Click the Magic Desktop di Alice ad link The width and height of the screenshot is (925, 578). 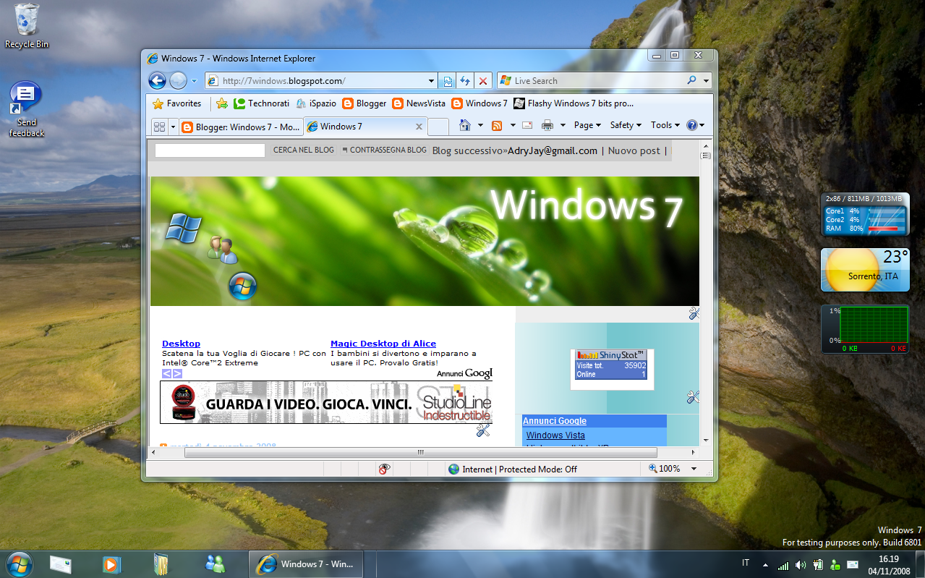coord(383,344)
